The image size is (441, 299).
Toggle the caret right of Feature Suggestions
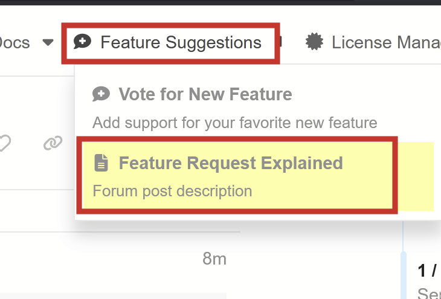point(281,42)
